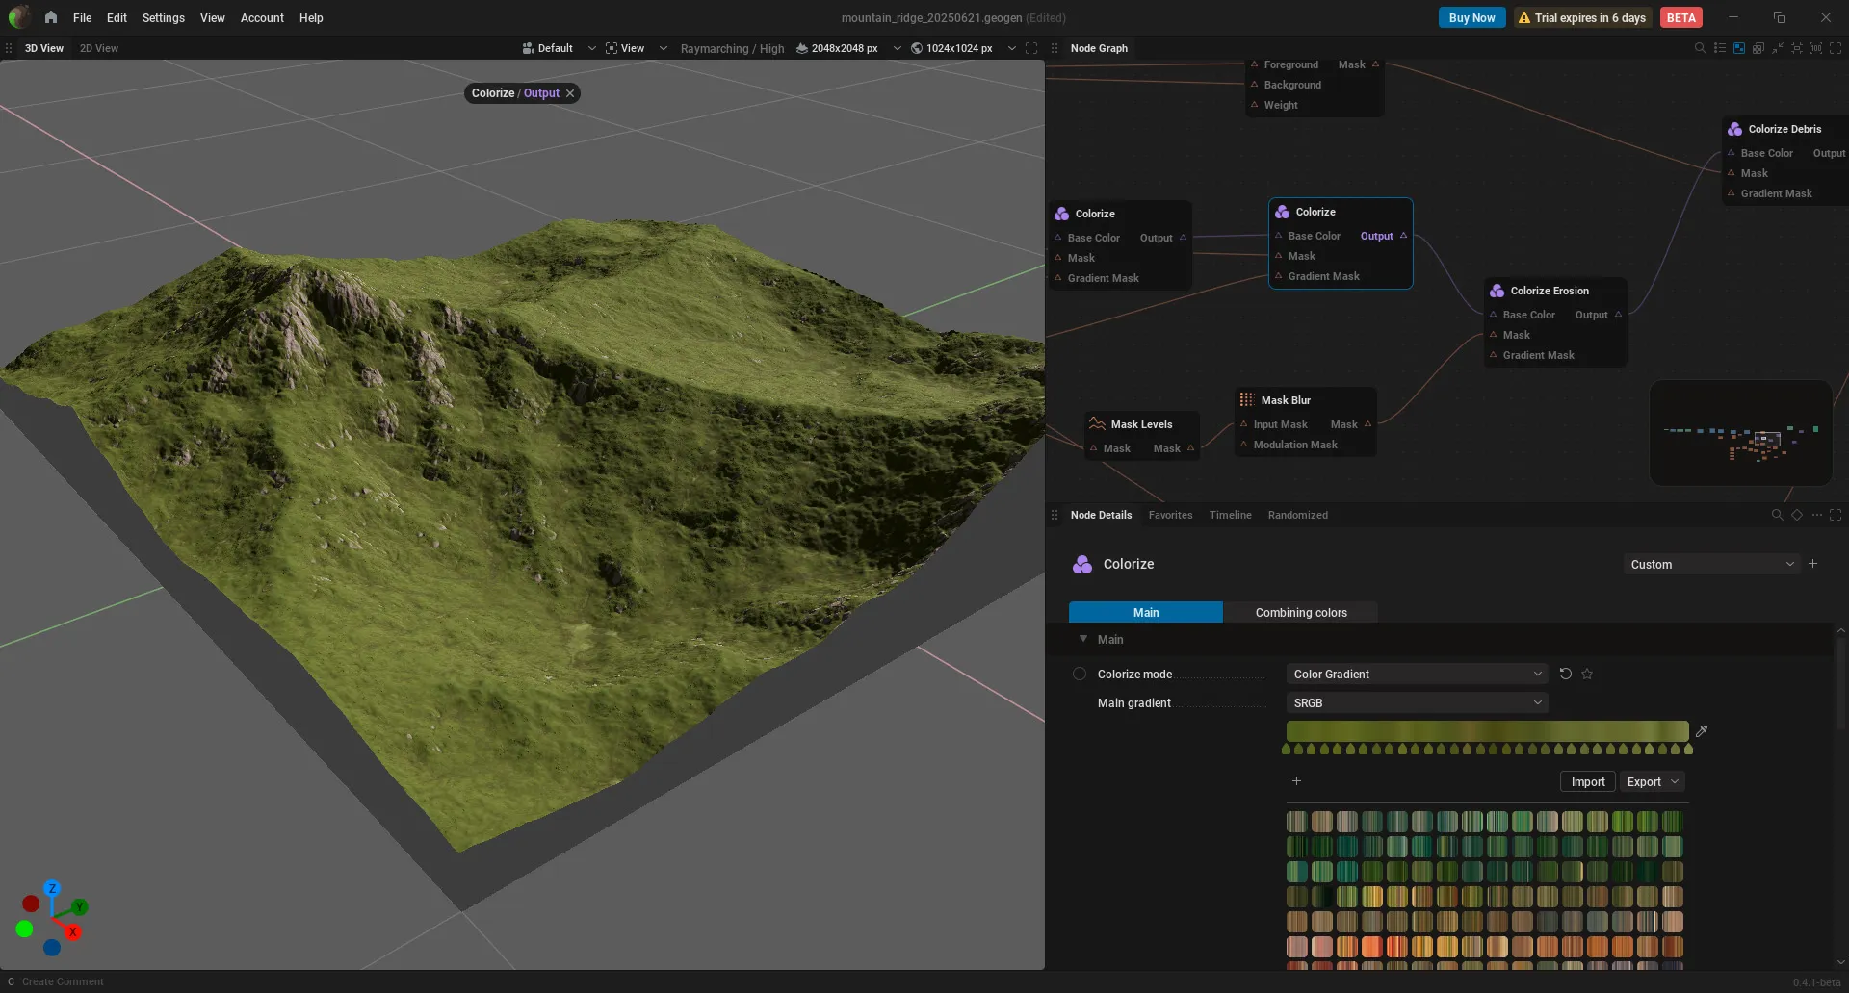Click the eyedropper next to main gradient
The height and width of the screenshot is (993, 1849).
pyautogui.click(x=1702, y=731)
